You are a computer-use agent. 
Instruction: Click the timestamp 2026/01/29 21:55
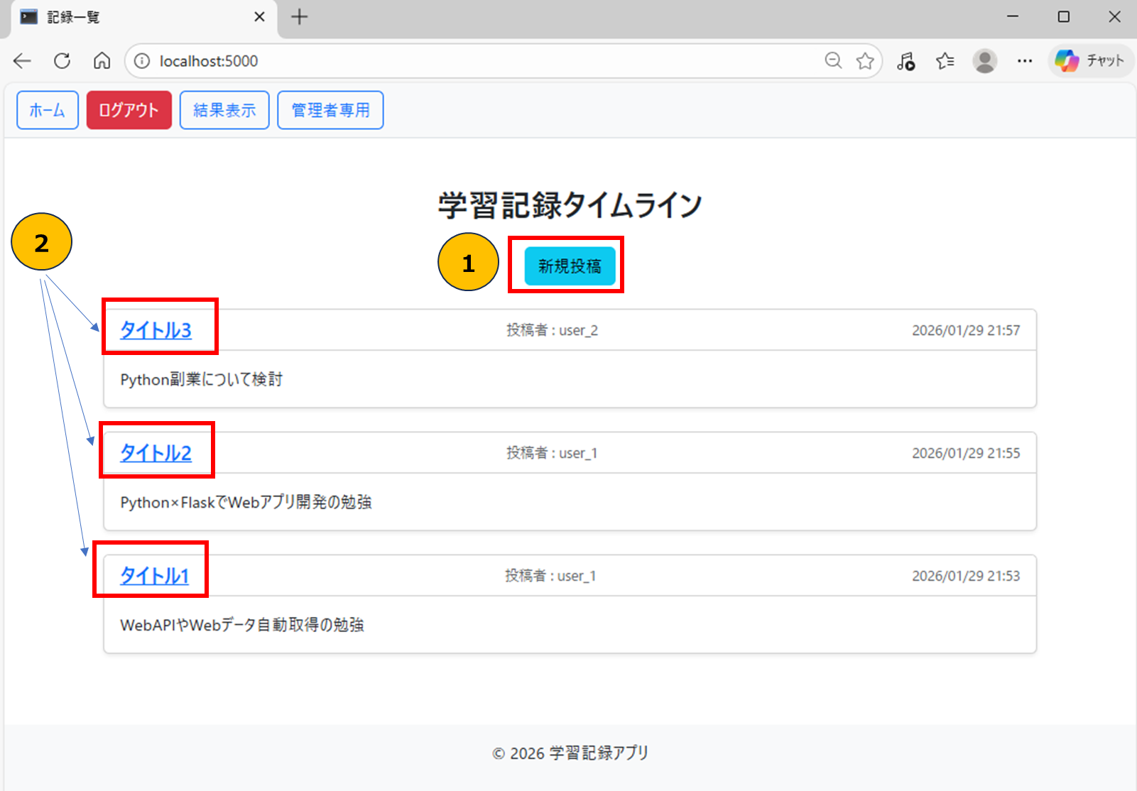coord(966,453)
